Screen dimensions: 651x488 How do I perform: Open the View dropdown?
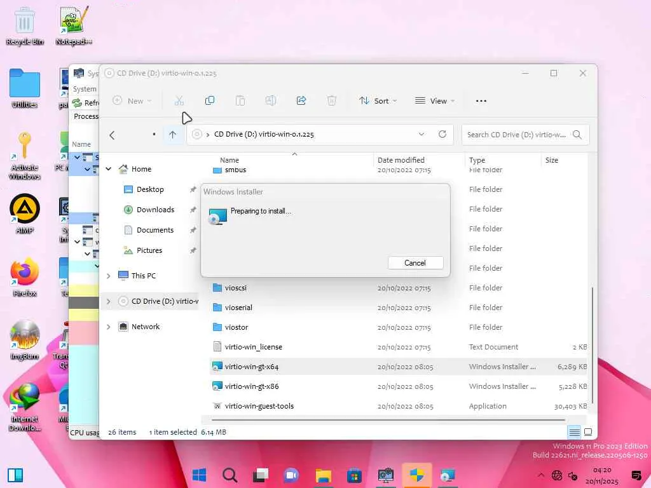[435, 101]
